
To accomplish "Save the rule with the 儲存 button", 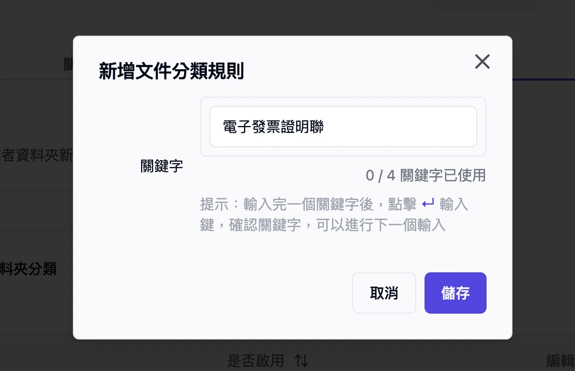I will pos(455,293).
